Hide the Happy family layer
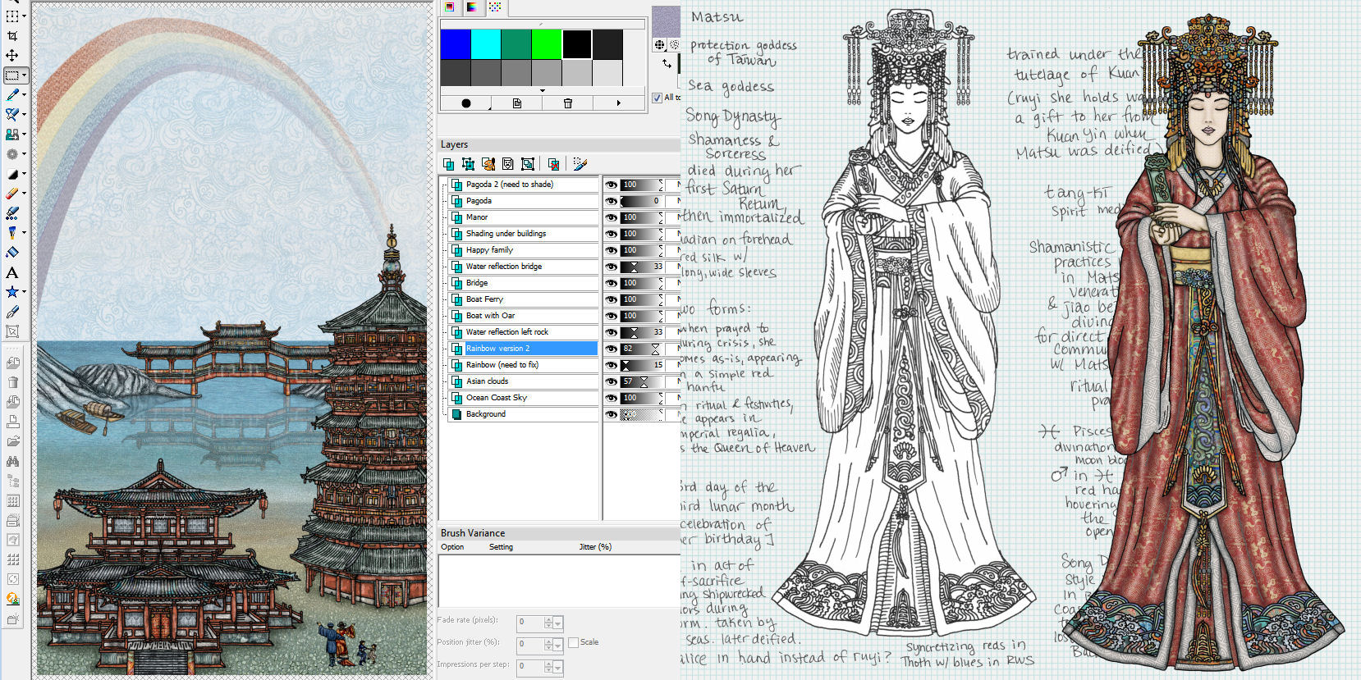The width and height of the screenshot is (1361, 680). pyautogui.click(x=611, y=250)
